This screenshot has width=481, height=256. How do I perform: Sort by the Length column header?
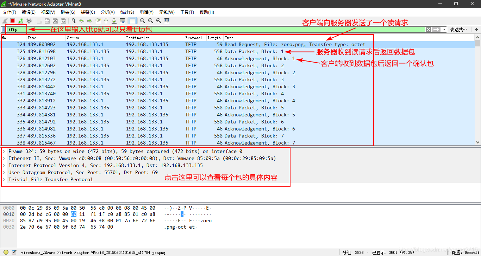click(215, 38)
